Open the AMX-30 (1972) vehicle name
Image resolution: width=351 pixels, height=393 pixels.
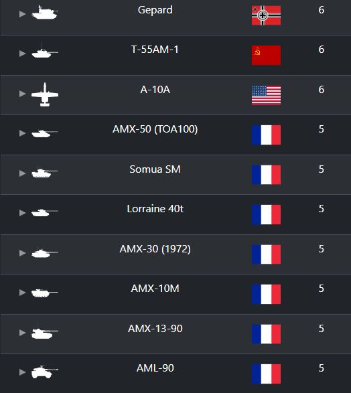click(155, 249)
